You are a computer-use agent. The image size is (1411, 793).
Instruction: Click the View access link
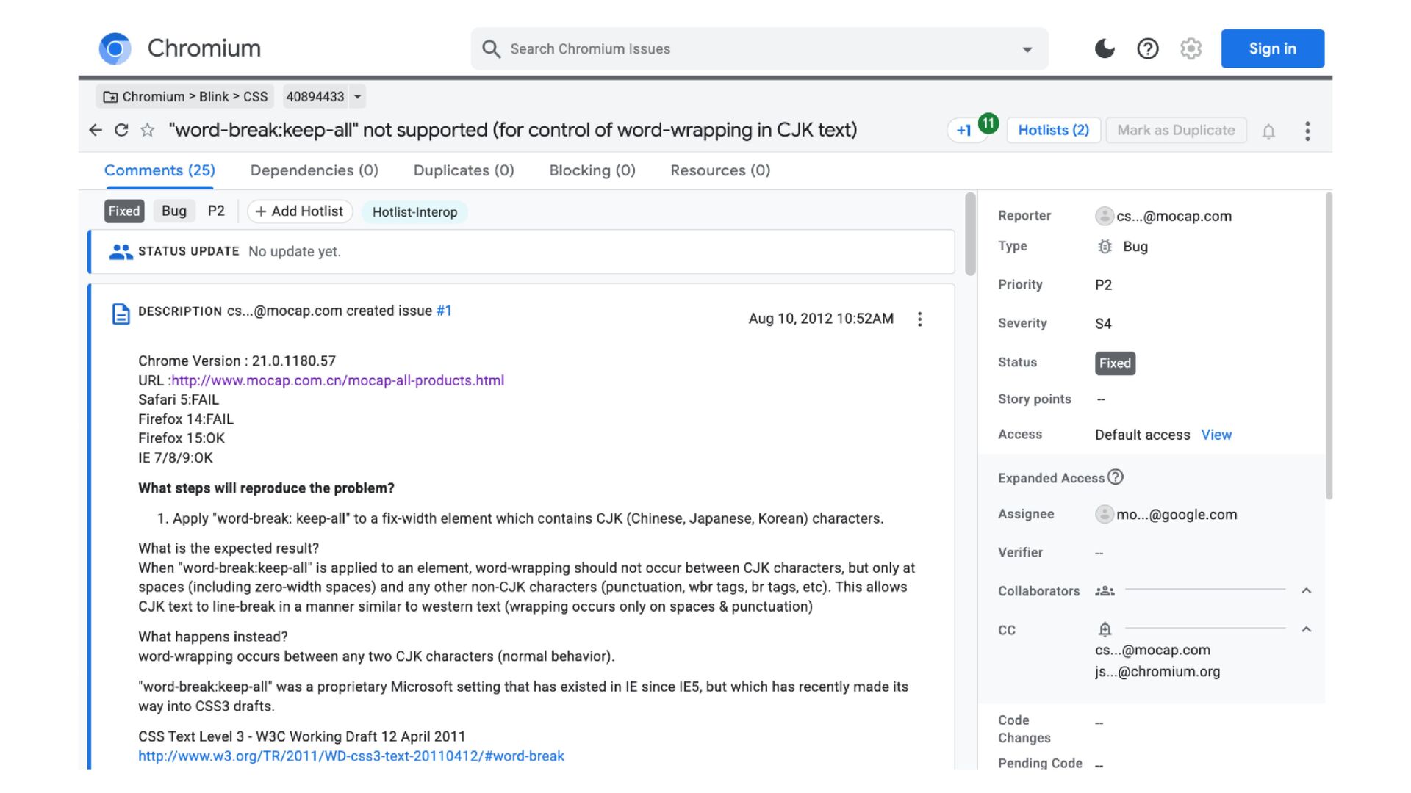pyautogui.click(x=1216, y=435)
